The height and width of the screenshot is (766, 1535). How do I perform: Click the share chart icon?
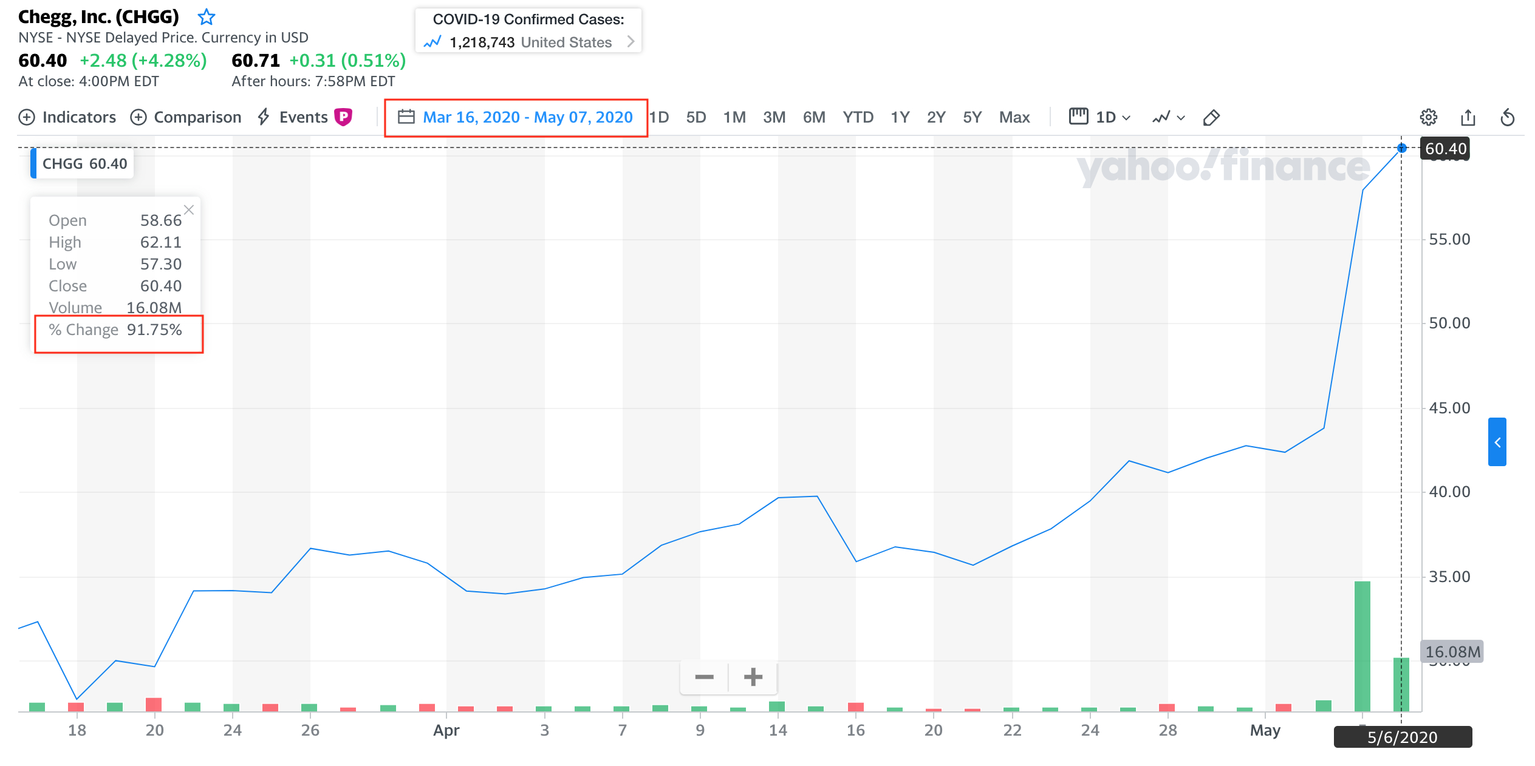pos(1468,117)
